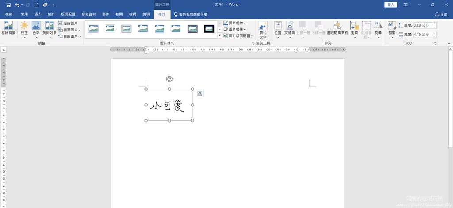Screen dimensions: 453x208
Task: Open Wrap Text (文繞圖) options
Action: 289,30
